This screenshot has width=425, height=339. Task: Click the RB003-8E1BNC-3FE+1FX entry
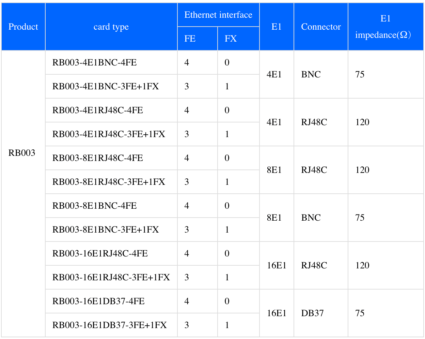pos(106,230)
